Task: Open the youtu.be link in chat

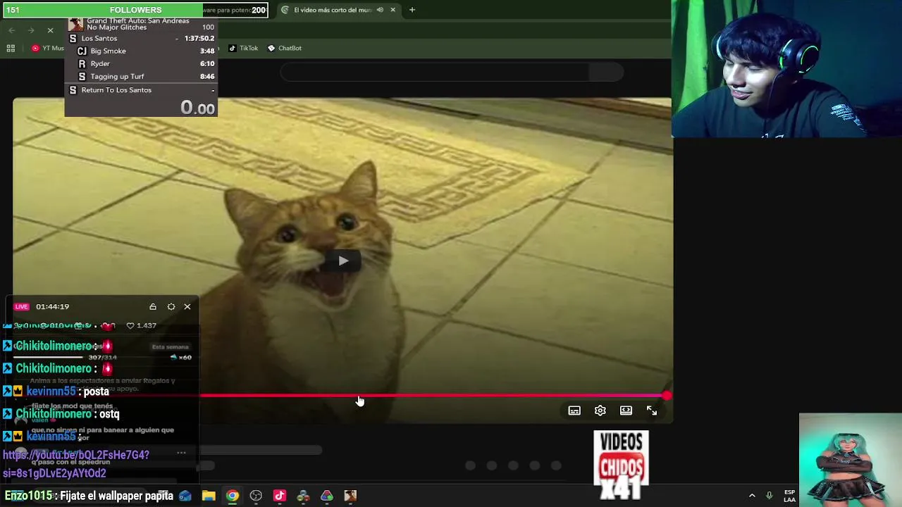Action: [75, 464]
